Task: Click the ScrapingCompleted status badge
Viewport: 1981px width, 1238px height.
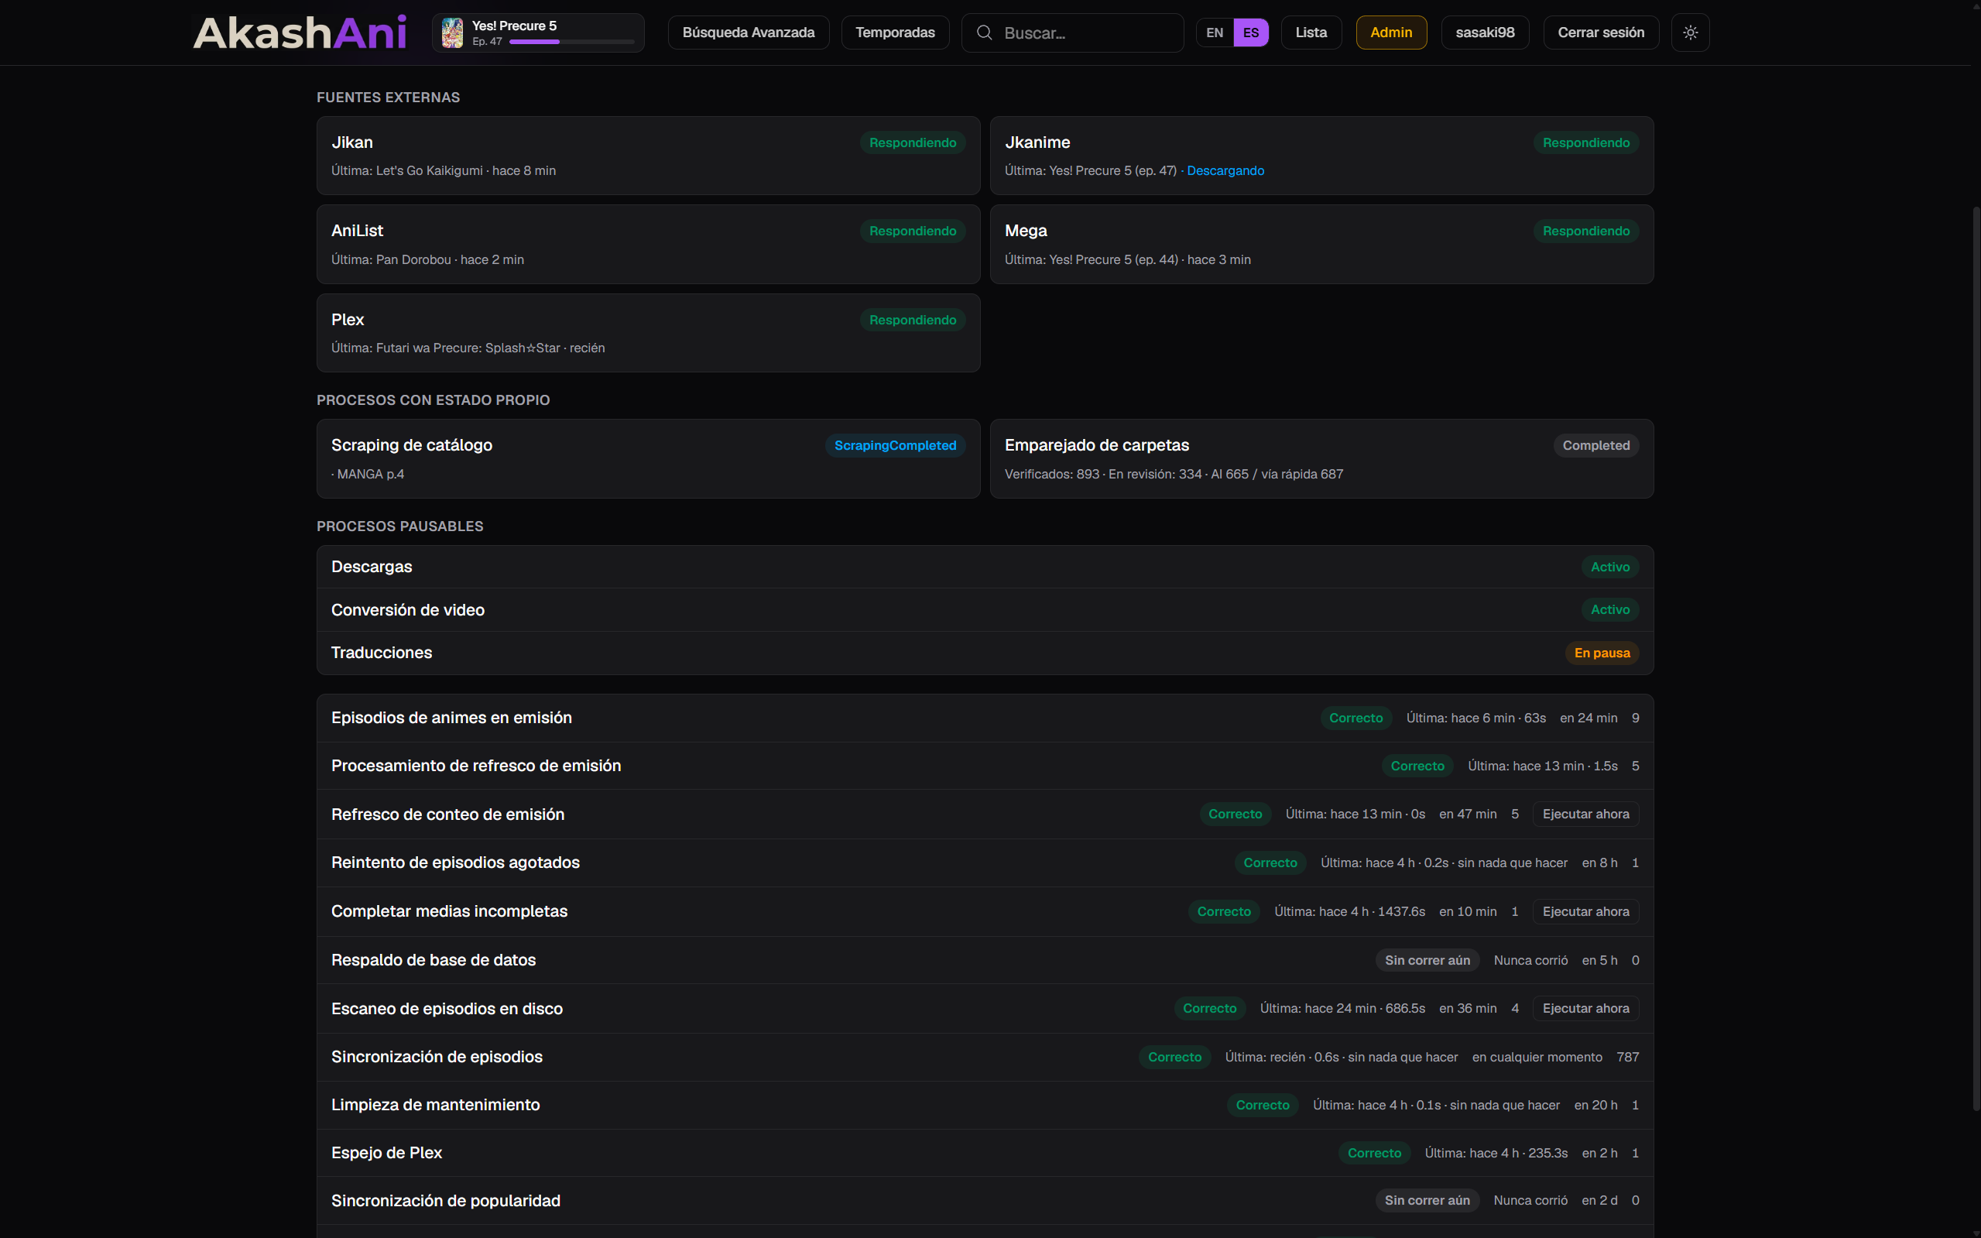Action: [x=895, y=445]
